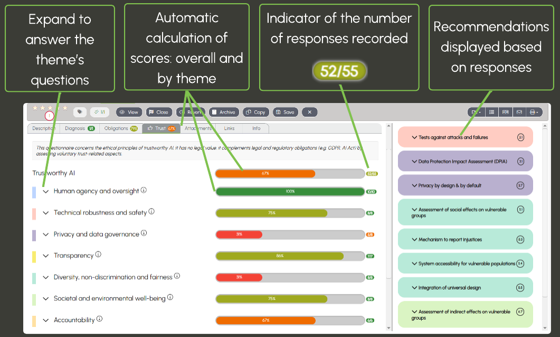This screenshot has width=560, height=337.
Task: Open the printer dropdown menu
Action: [535, 112]
